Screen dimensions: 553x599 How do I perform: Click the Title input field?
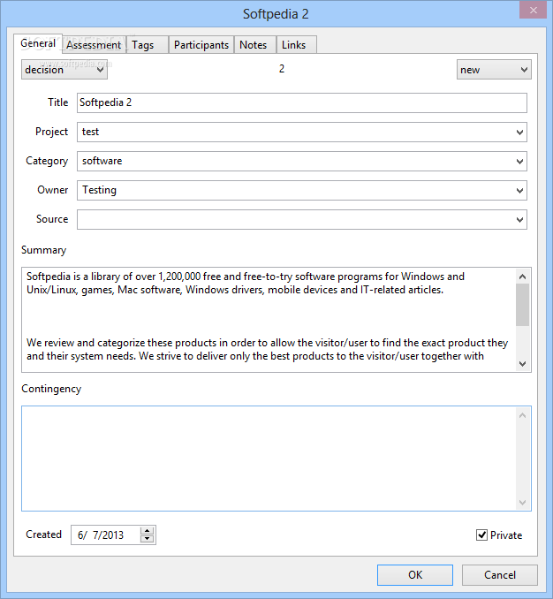pyautogui.click(x=302, y=102)
